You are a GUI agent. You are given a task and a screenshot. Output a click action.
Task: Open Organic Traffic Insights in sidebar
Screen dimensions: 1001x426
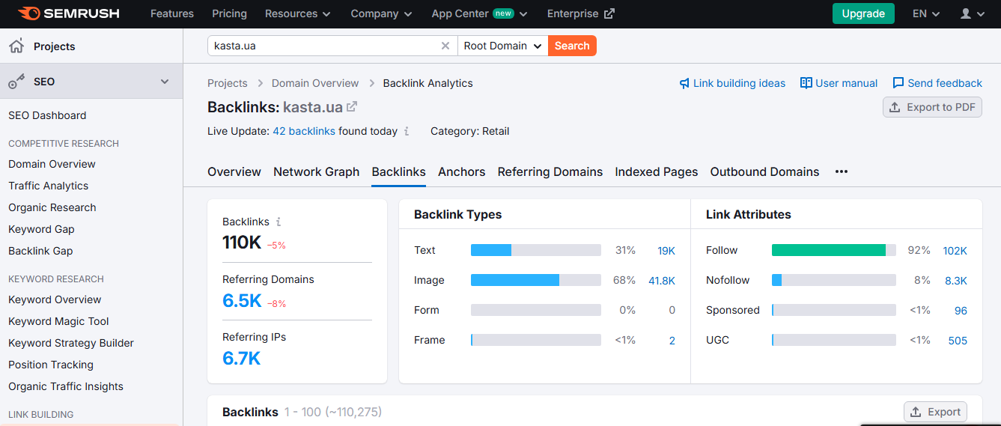click(x=66, y=386)
